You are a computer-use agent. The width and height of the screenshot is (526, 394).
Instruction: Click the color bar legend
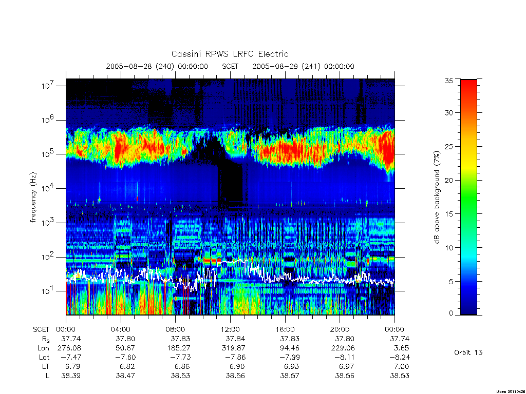[x=468, y=197]
